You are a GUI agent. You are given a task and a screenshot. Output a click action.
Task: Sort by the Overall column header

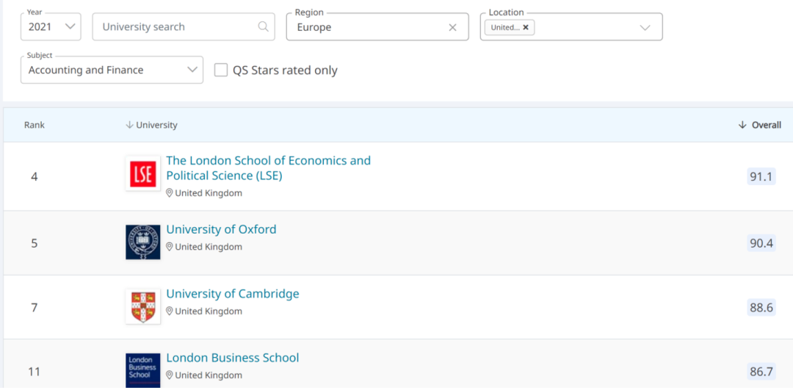click(x=766, y=125)
